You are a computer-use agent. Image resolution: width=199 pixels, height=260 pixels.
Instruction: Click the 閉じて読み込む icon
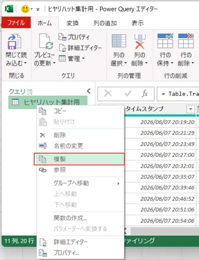click(14, 42)
